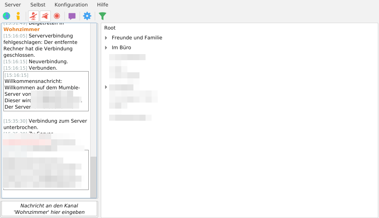Activate the recording icon
Screen dimensions: 379x218
pyautogui.click(x=57, y=16)
